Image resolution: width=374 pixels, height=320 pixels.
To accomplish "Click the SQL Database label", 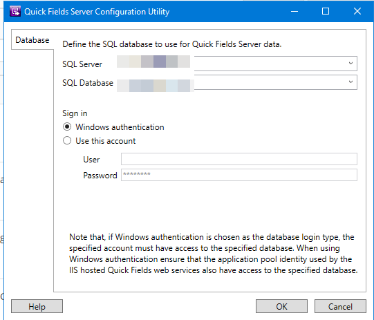I will pos(88,83).
